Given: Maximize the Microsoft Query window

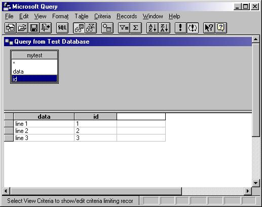Looking at the screenshot, I should click(245, 7).
